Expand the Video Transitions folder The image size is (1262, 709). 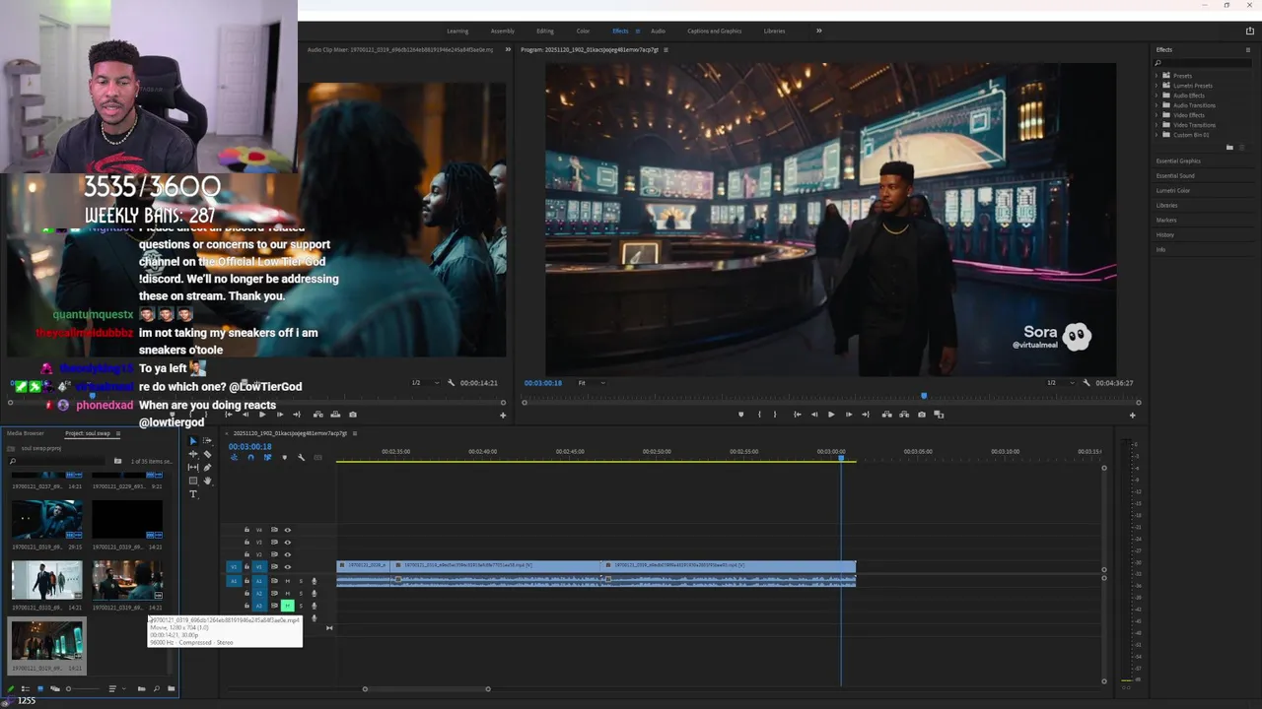tap(1157, 125)
